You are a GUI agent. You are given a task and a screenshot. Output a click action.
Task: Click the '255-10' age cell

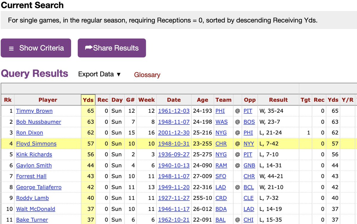(203, 198)
